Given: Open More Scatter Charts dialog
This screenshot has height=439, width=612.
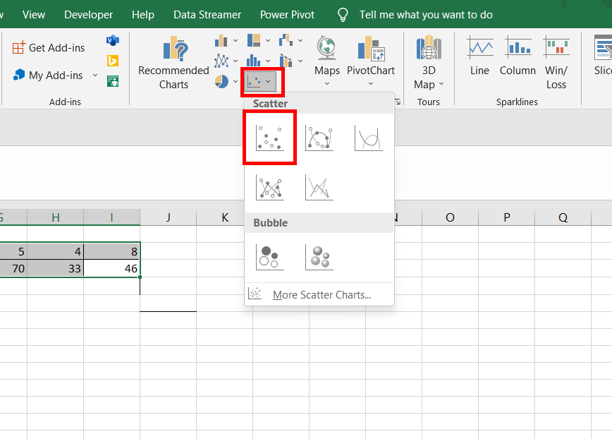Looking at the screenshot, I should [x=319, y=294].
